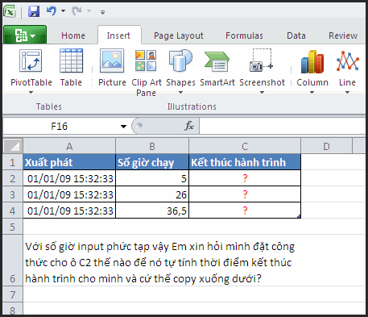Select row 2 header
This screenshot has width=368, height=317.
coord(13,178)
